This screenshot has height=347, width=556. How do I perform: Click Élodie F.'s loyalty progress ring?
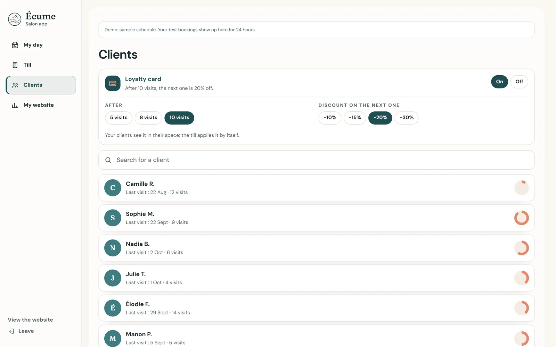point(522,308)
